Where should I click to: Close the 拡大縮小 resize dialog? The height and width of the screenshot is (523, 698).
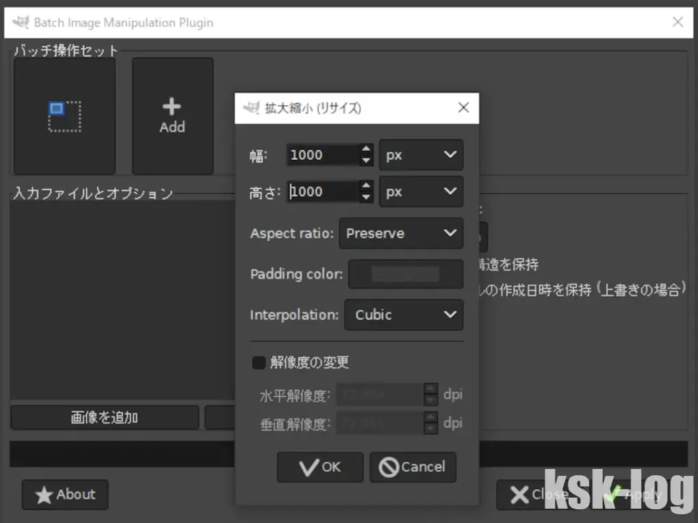coord(463,108)
